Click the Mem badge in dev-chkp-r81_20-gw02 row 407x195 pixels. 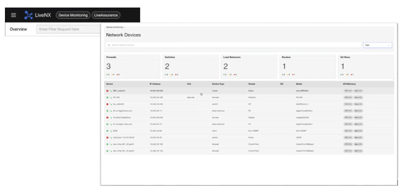pyautogui.click(x=358, y=151)
